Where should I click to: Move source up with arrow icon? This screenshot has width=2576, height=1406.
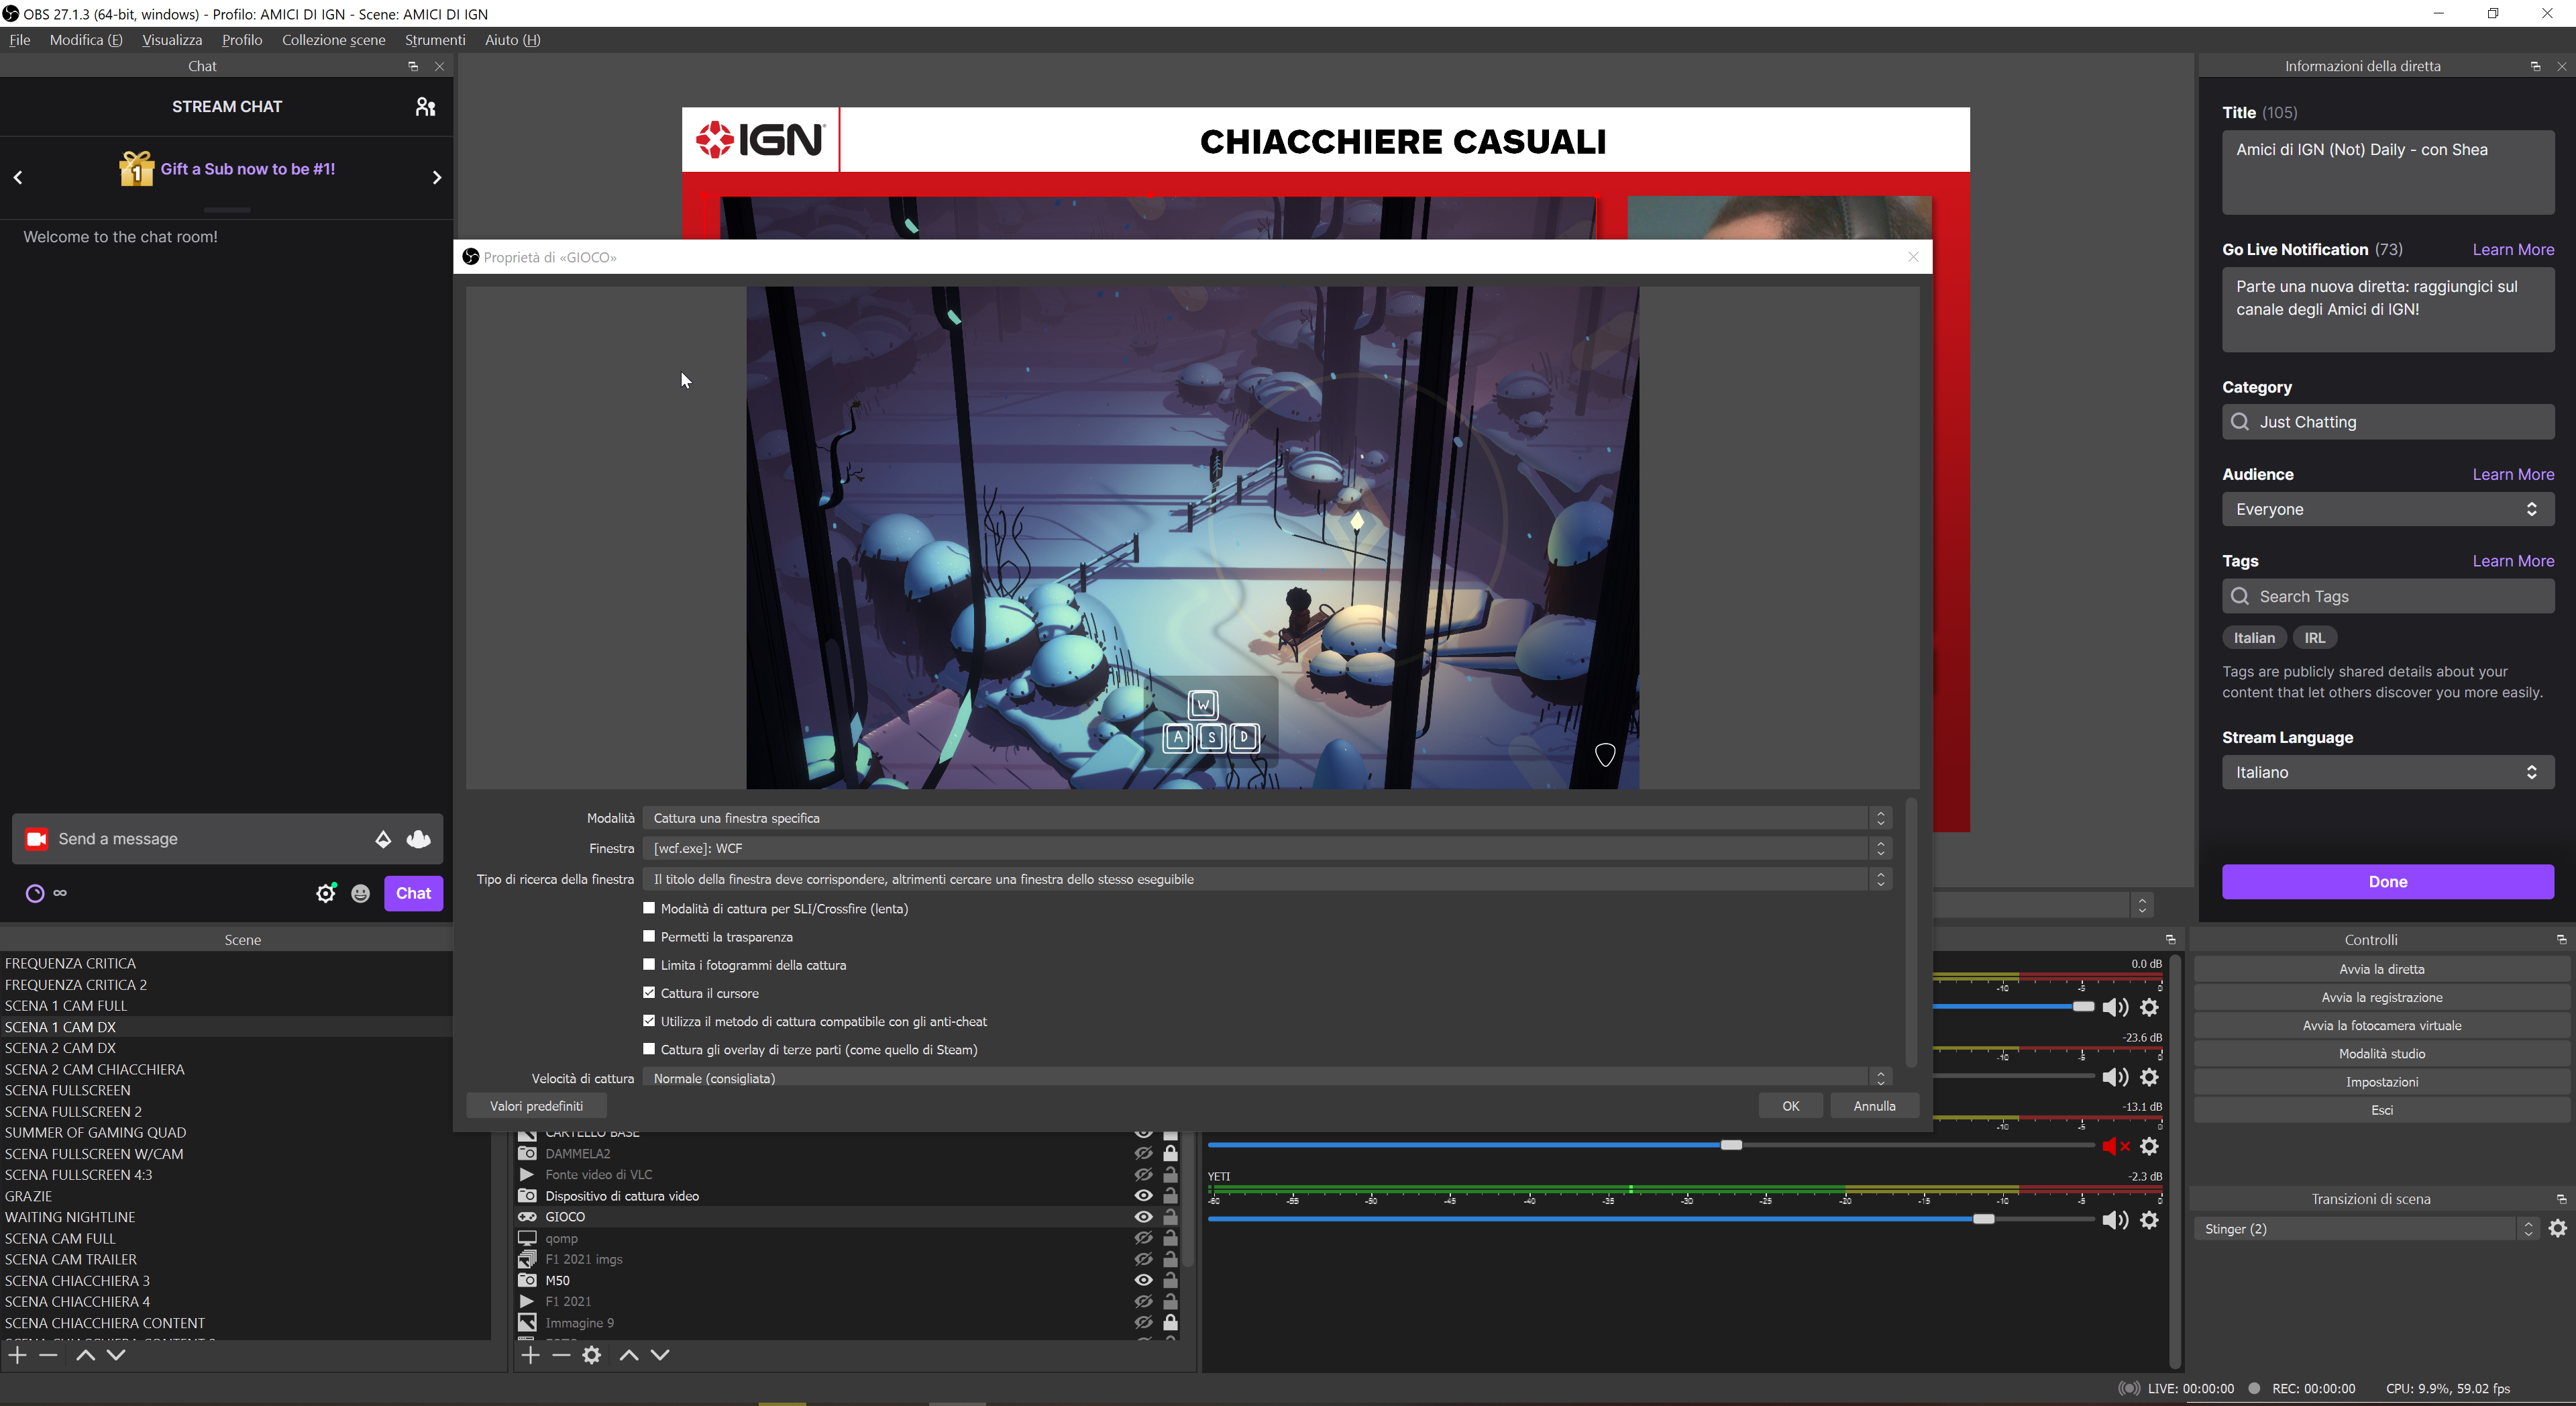point(629,1354)
